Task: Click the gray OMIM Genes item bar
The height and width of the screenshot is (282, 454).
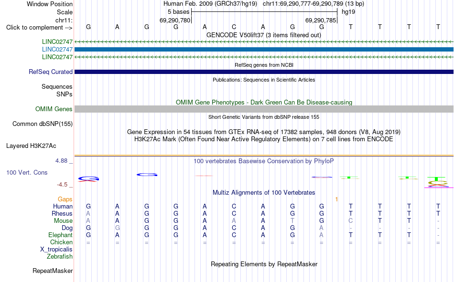Action: 264,109
